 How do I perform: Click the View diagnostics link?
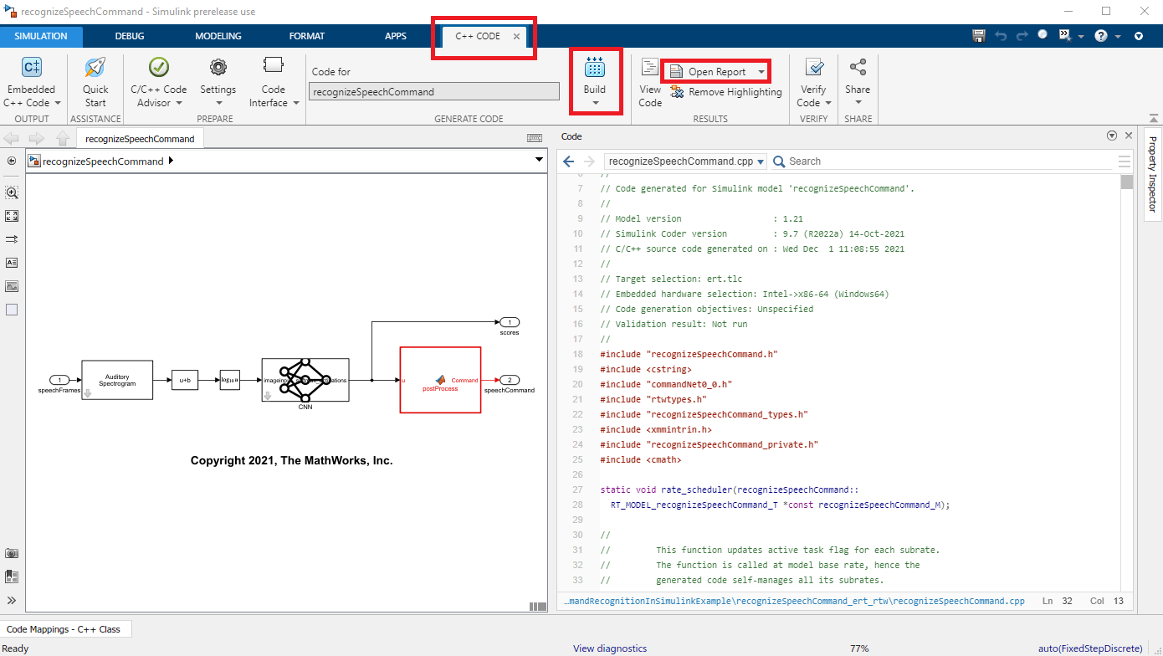[609, 648]
